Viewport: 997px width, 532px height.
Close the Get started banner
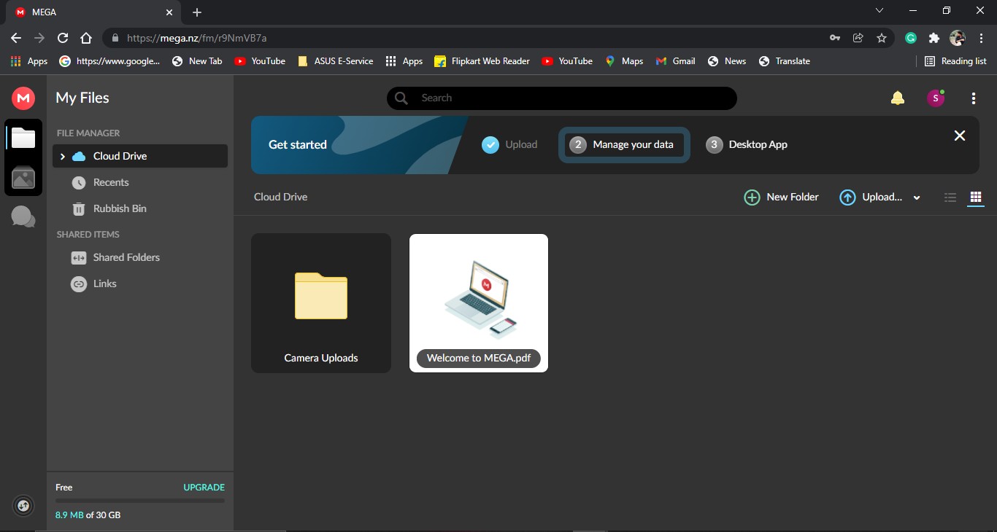click(x=960, y=136)
